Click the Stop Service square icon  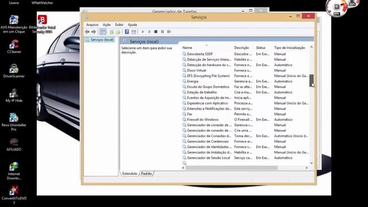click(x=156, y=32)
